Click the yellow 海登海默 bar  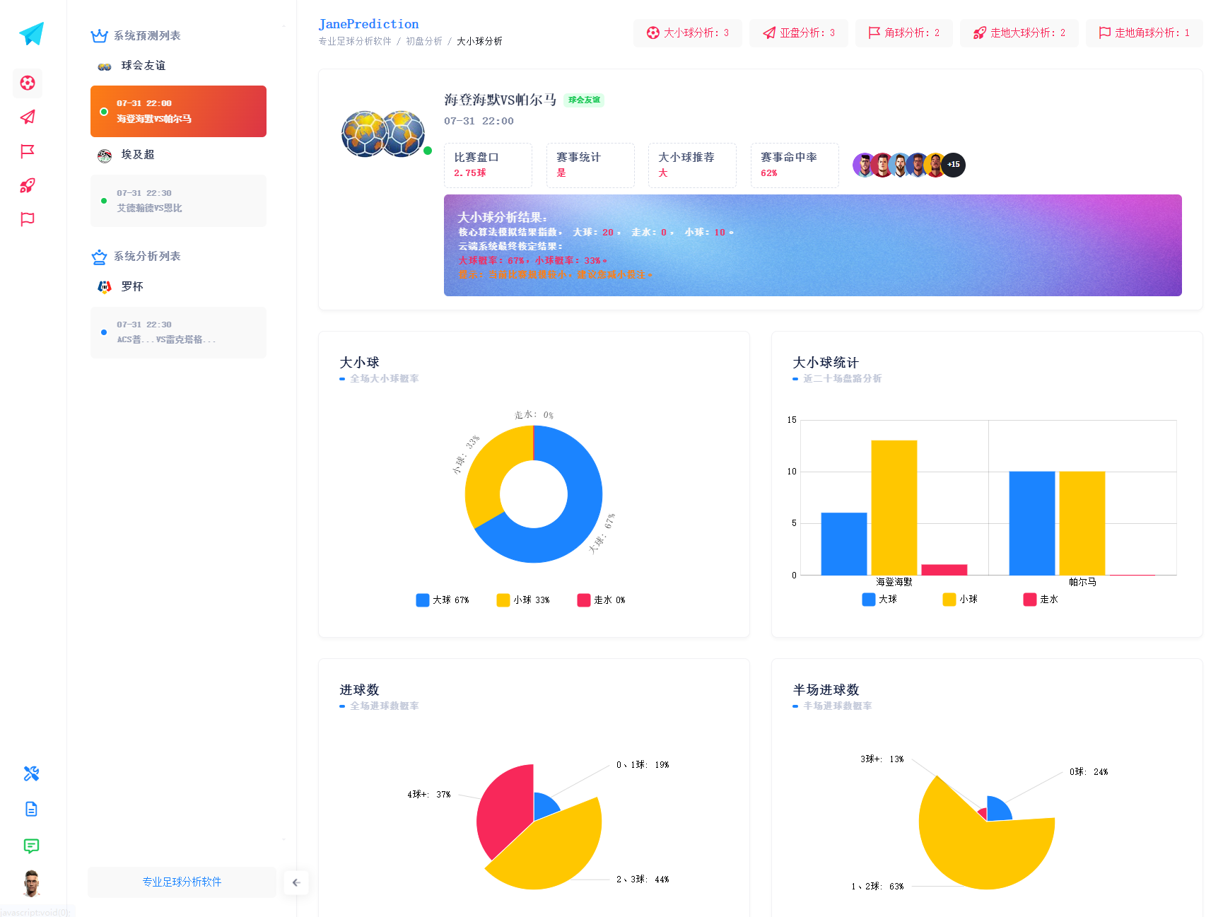click(x=894, y=508)
